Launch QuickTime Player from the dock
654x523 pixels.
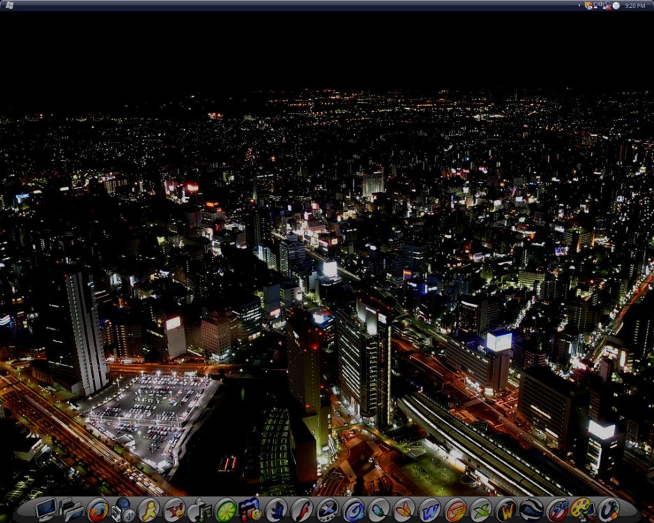(353, 509)
